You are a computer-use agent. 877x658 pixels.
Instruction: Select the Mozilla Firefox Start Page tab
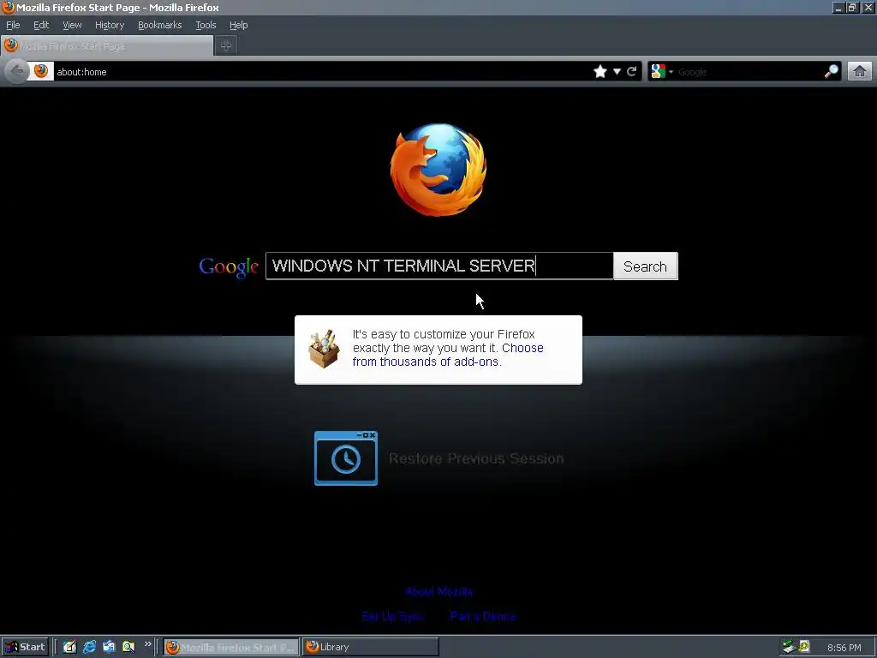pos(107,46)
